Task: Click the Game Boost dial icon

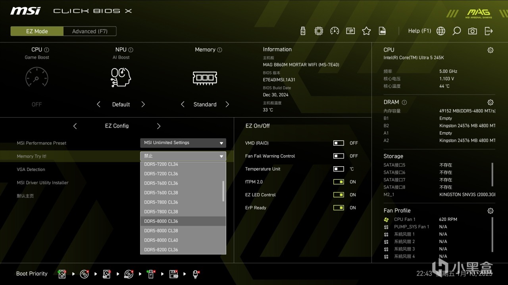Action: click(x=37, y=77)
